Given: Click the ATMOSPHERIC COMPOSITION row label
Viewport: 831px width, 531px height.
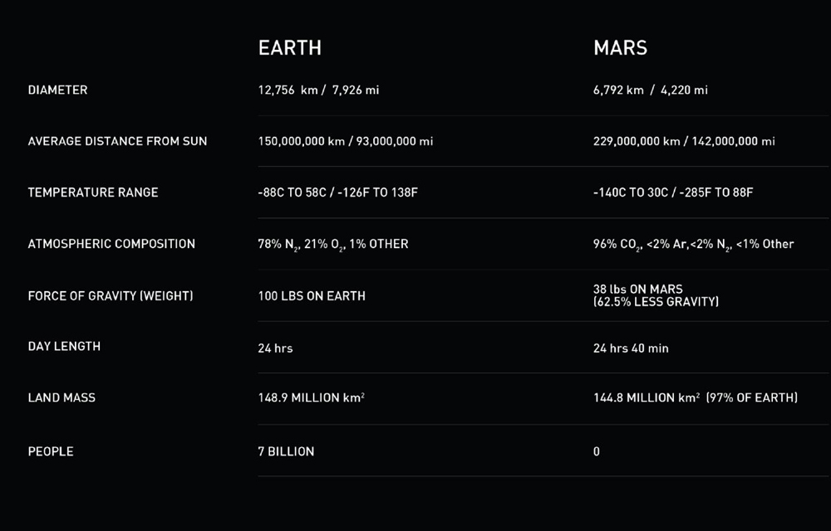Looking at the screenshot, I should tap(111, 244).
